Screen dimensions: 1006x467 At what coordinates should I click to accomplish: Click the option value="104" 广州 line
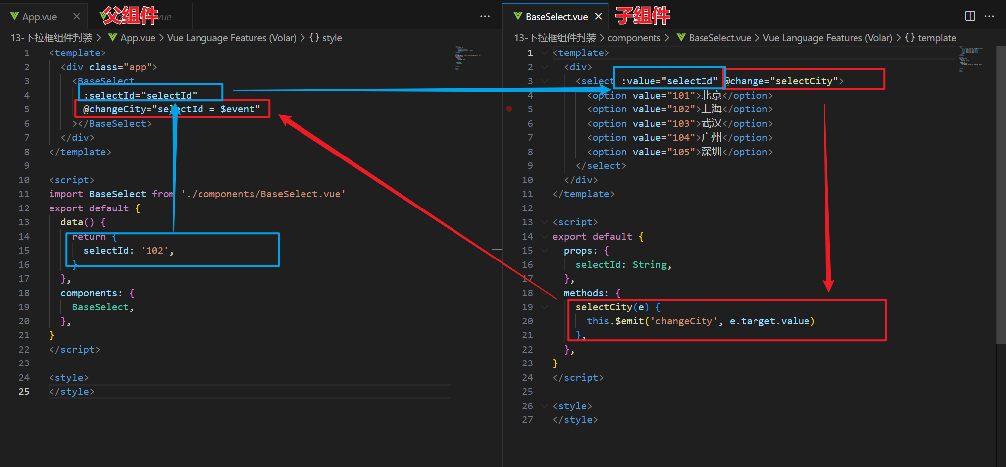680,137
